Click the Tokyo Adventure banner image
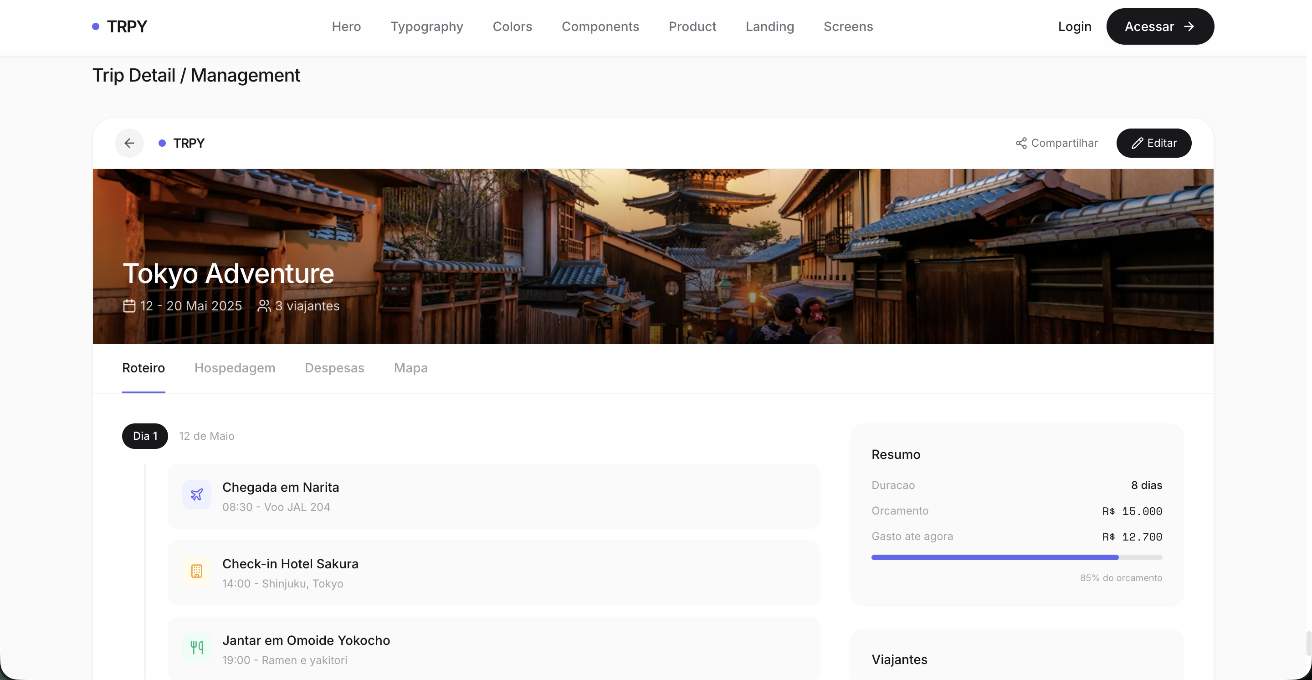The width and height of the screenshot is (1312, 680). [653, 257]
